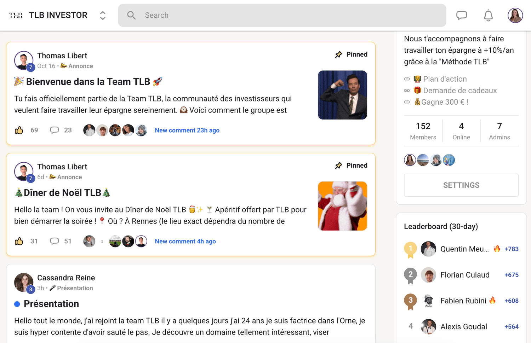Open the Jimmy Fallon post thumbnail
531x343 pixels.
pyautogui.click(x=342, y=95)
